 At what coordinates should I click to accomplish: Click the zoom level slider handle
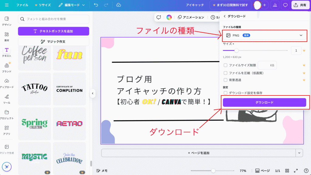tap(213, 171)
